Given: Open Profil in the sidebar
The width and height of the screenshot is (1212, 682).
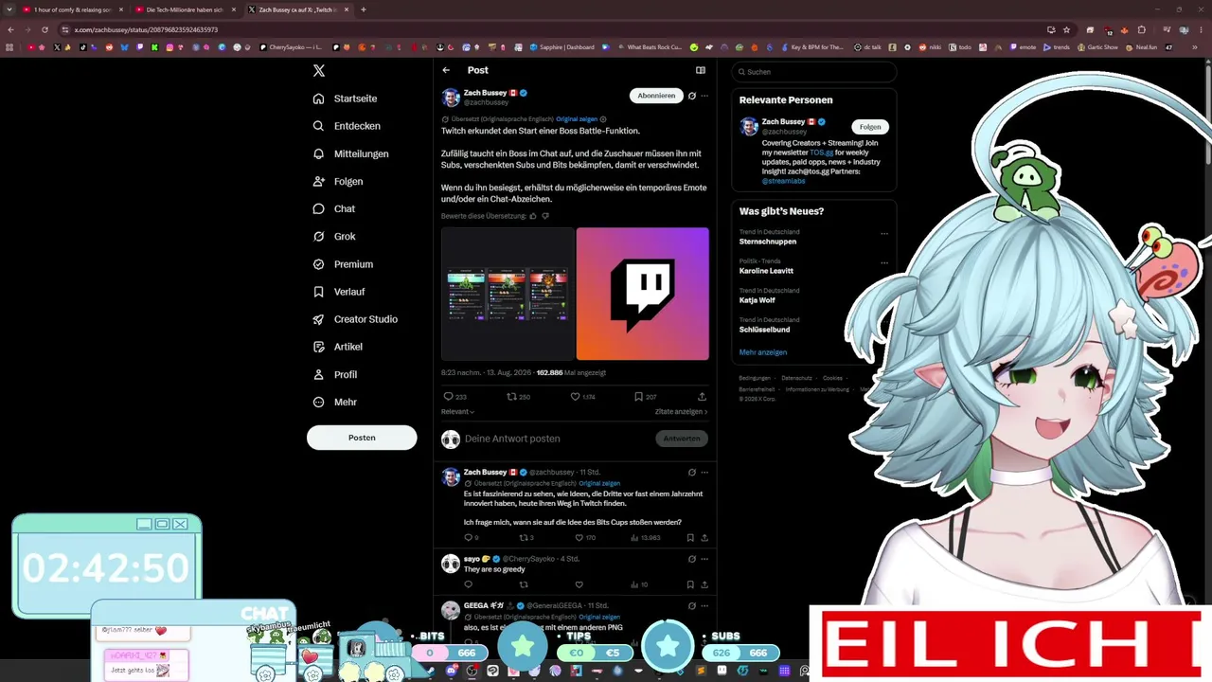Looking at the screenshot, I should 335,374.
